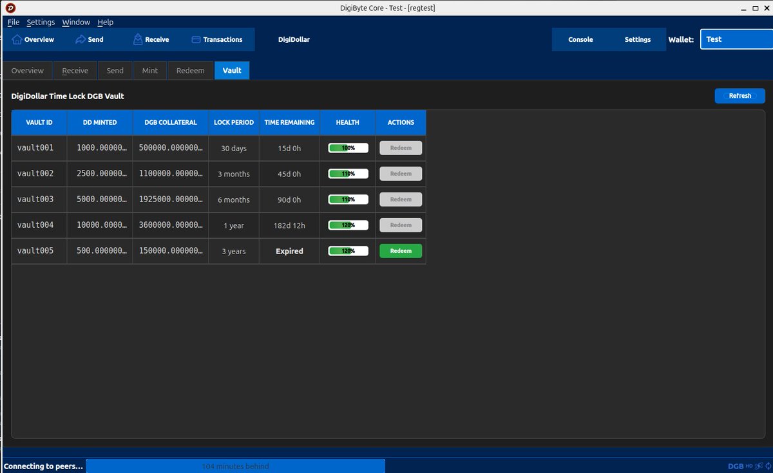
Task: Open the Help menu
Action: coord(105,22)
